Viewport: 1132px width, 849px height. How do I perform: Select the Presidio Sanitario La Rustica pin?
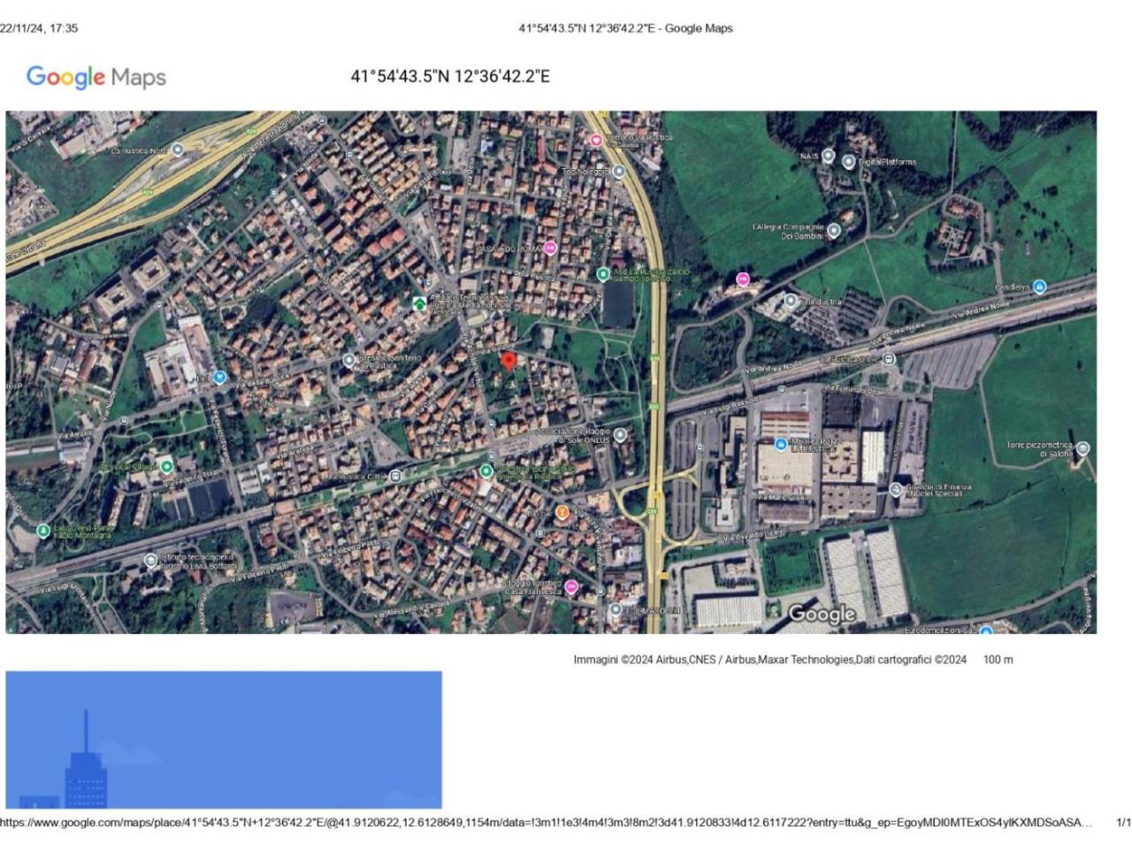(x=349, y=360)
